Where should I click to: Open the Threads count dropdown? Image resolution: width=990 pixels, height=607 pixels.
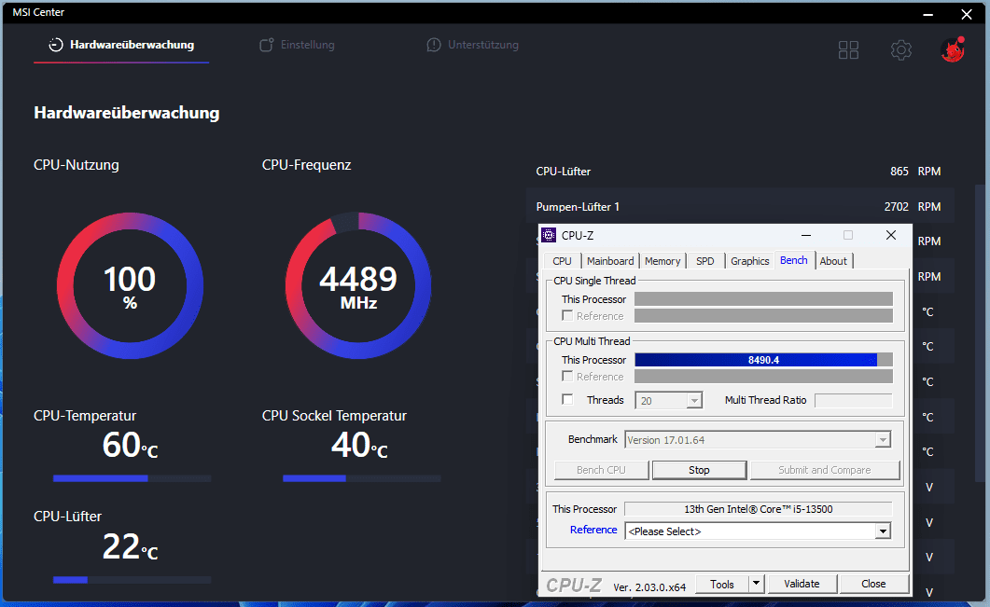point(694,401)
